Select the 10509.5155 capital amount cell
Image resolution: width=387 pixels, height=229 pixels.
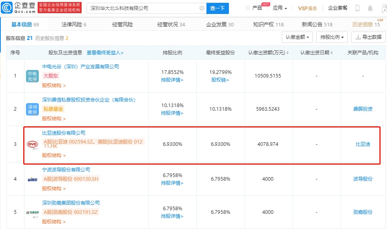pos(268,76)
